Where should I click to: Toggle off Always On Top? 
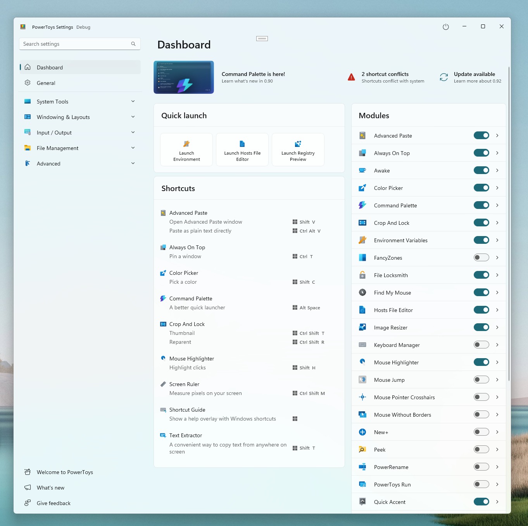[481, 153]
